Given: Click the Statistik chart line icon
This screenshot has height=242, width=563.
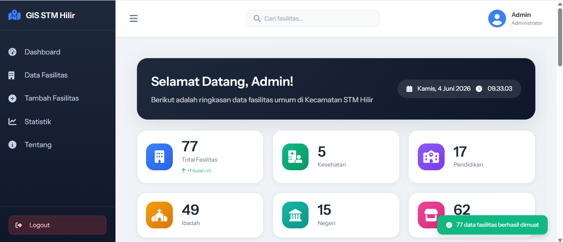Looking at the screenshot, I should tap(12, 122).
